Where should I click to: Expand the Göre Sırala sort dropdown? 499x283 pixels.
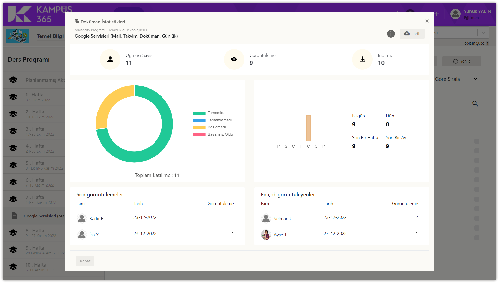(x=475, y=79)
